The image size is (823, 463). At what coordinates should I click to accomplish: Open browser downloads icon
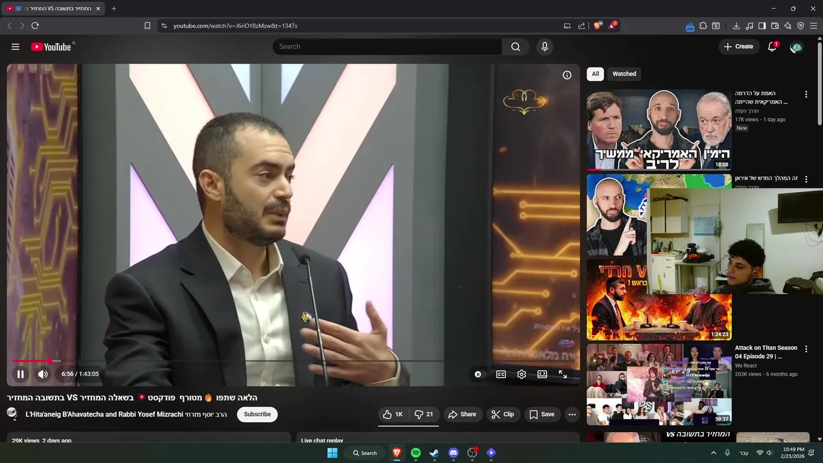736,26
